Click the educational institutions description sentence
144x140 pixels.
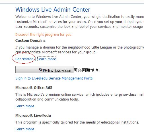tap(77, 122)
